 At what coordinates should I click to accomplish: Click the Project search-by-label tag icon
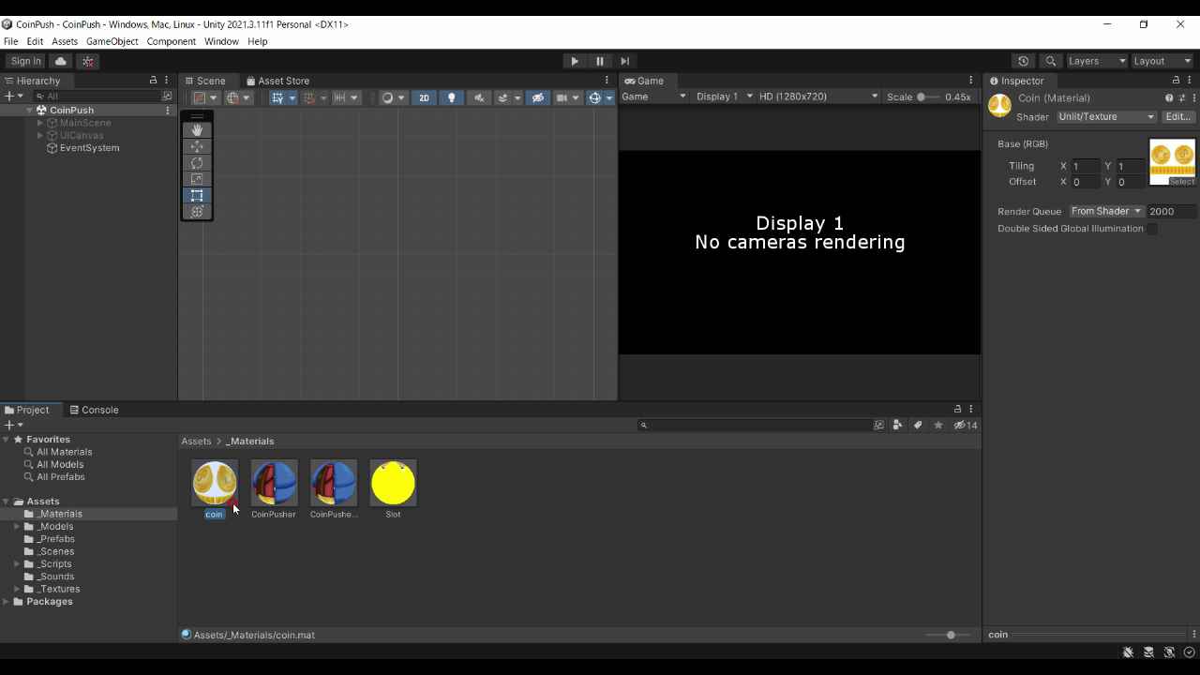(x=918, y=426)
